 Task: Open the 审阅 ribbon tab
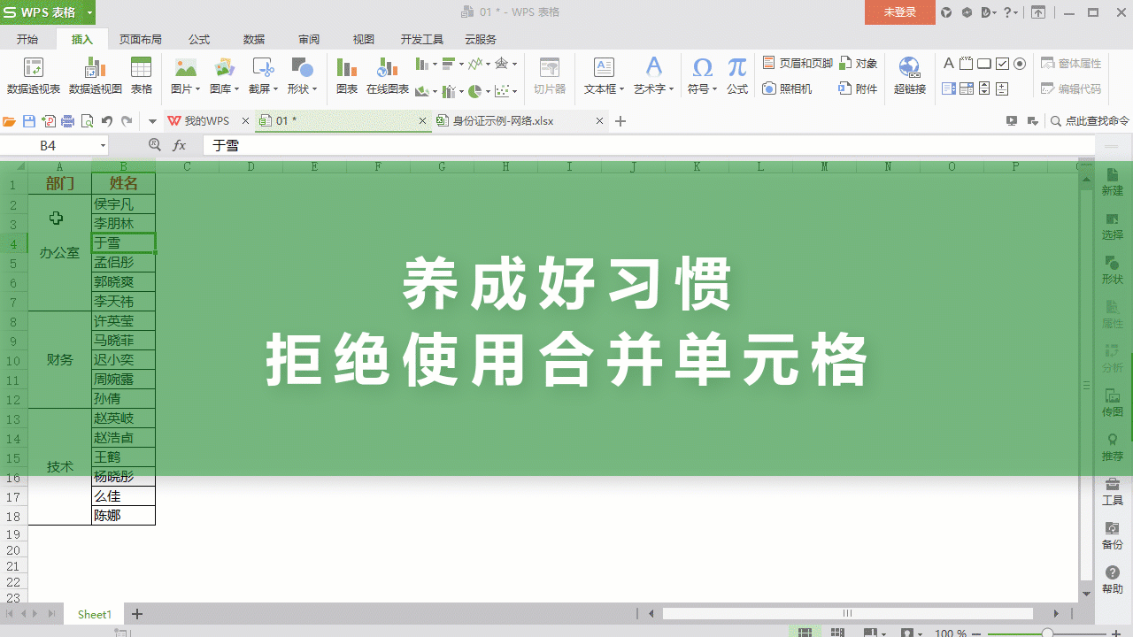(x=309, y=39)
